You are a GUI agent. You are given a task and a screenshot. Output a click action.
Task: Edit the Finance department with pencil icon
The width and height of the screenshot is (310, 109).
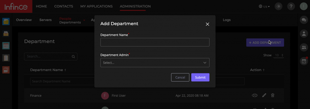(x=264, y=95)
